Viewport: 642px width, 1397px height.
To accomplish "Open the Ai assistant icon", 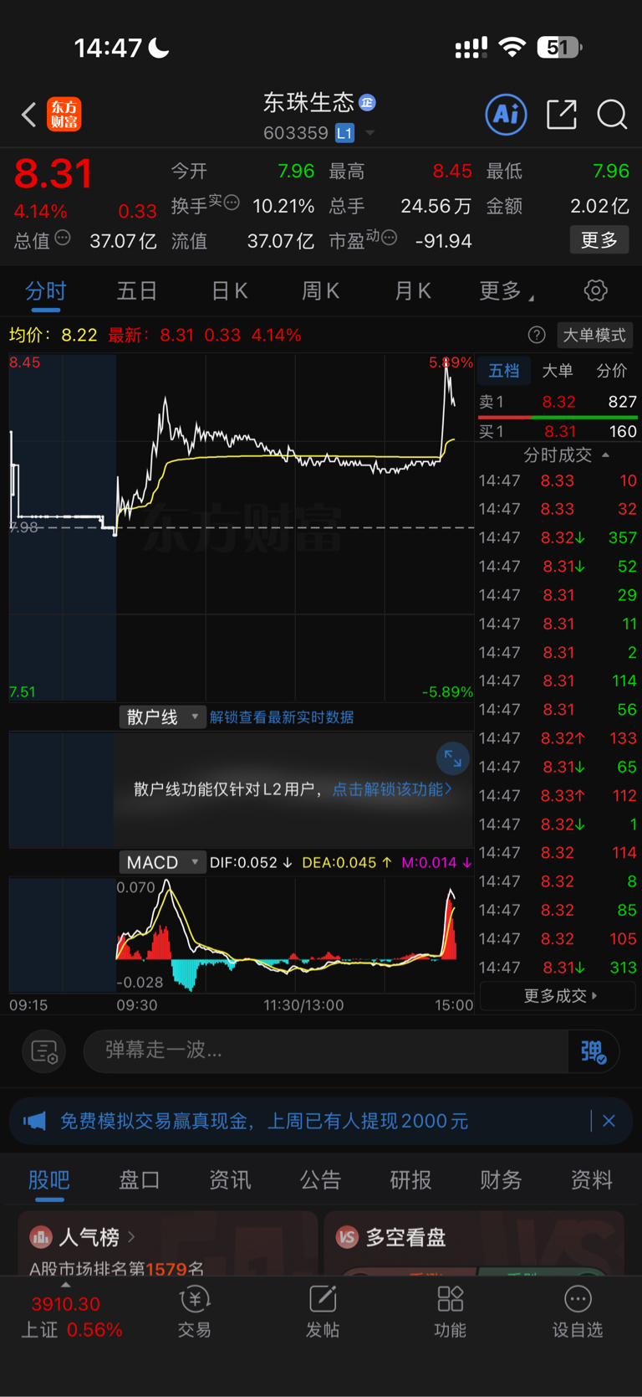I will point(507,114).
